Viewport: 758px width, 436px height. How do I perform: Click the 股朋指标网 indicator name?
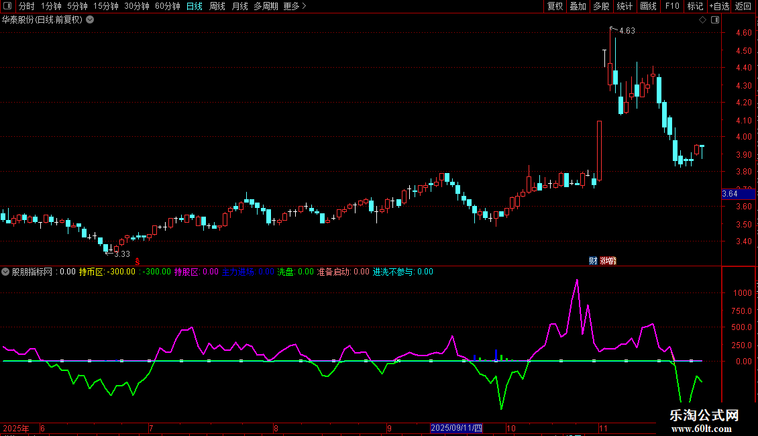[32, 272]
